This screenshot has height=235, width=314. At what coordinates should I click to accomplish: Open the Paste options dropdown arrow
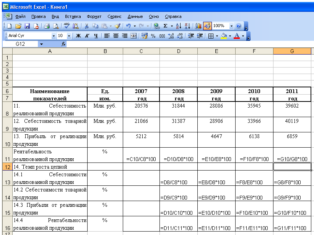coord(111,26)
